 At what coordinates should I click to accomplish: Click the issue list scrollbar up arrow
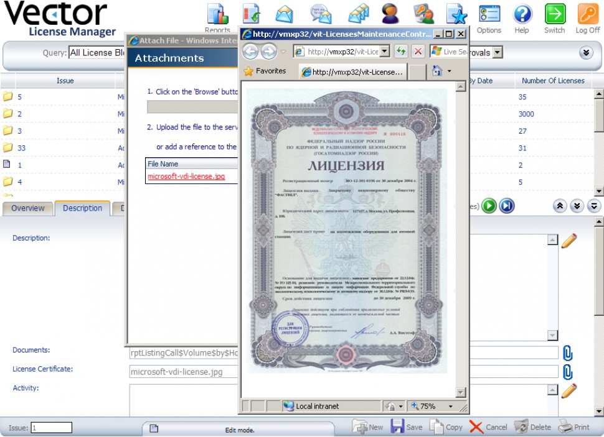point(598,93)
